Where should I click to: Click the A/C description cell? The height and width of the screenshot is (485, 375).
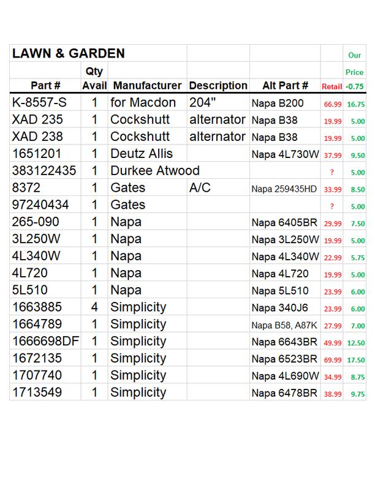coord(200,188)
